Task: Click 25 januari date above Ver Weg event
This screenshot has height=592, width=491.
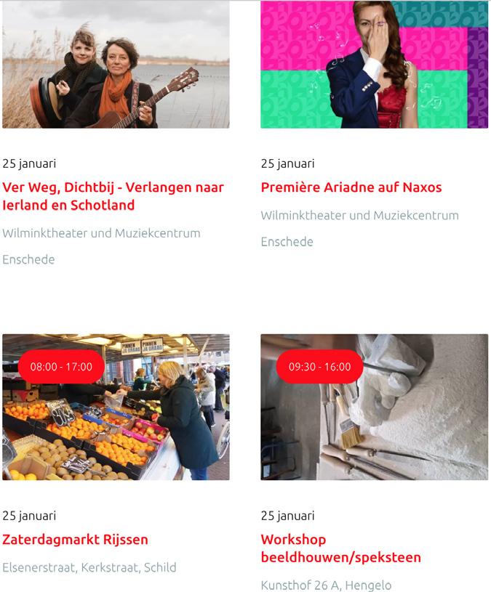Action: tap(29, 163)
